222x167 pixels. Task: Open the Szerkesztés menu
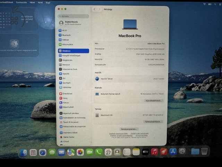(x=22, y=2)
